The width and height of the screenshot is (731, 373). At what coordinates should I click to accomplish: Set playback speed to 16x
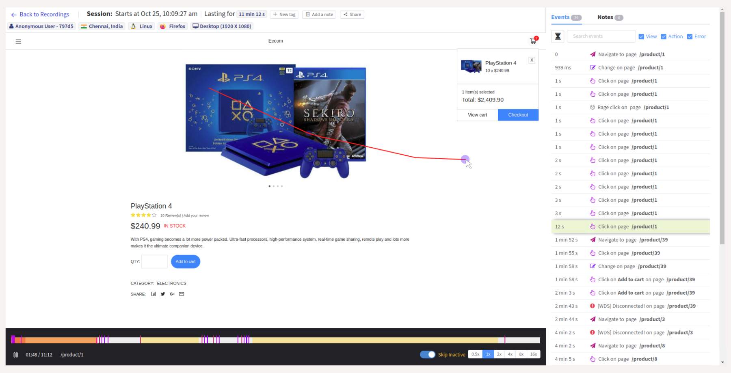533,354
